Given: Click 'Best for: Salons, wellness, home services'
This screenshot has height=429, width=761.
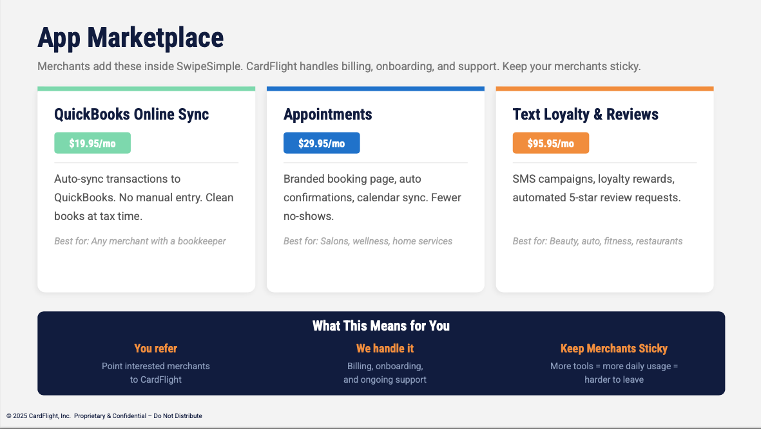Looking at the screenshot, I should pos(368,241).
